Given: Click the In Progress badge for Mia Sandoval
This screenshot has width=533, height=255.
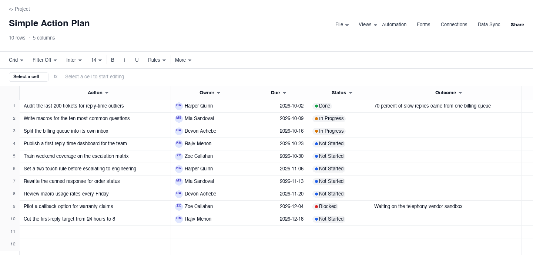Looking at the screenshot, I should [329, 119].
